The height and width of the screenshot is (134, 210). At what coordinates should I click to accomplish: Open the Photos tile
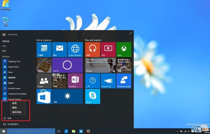pos(44,65)
